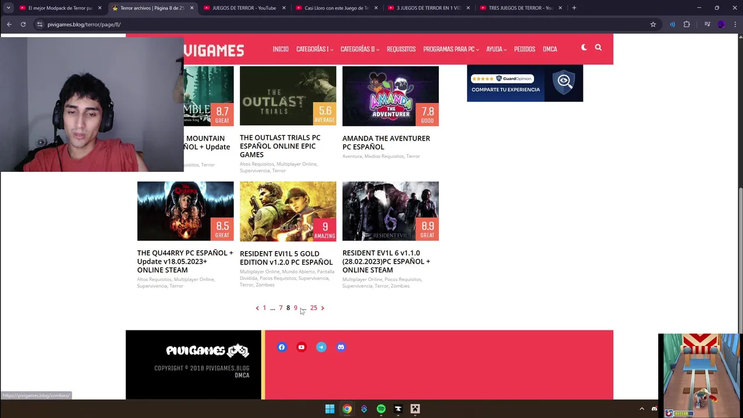Open Discord icon in system tray

point(654,409)
